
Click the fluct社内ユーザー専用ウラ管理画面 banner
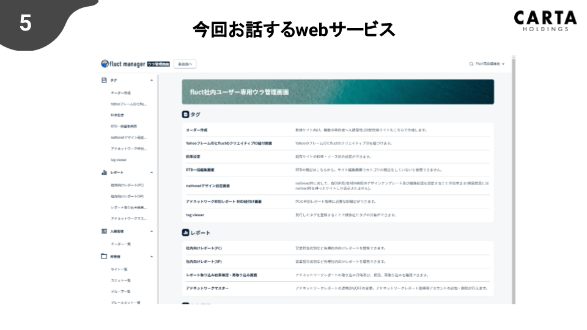(338, 92)
